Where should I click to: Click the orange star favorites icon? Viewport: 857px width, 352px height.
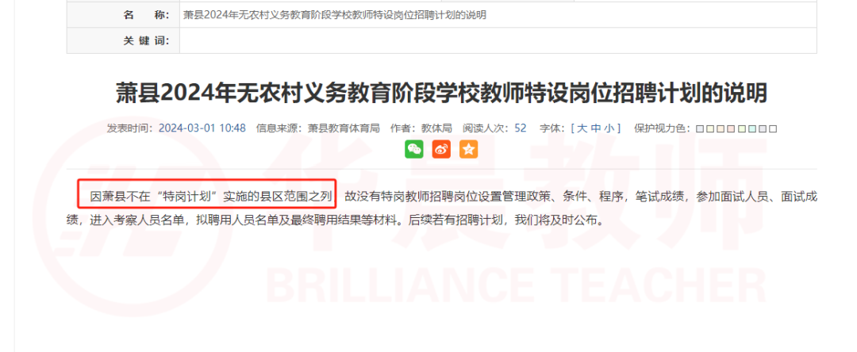point(468,149)
